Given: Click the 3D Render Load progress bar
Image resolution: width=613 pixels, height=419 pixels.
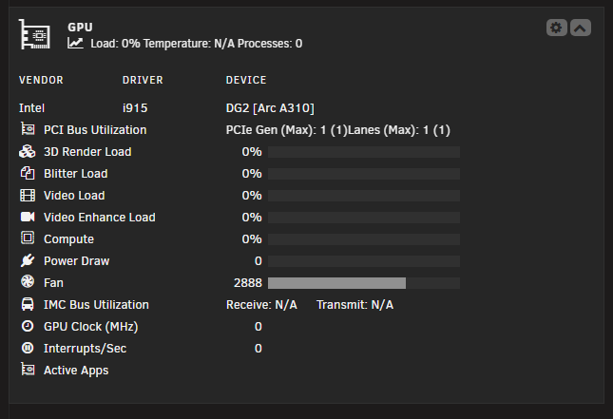Looking at the screenshot, I should (x=364, y=152).
